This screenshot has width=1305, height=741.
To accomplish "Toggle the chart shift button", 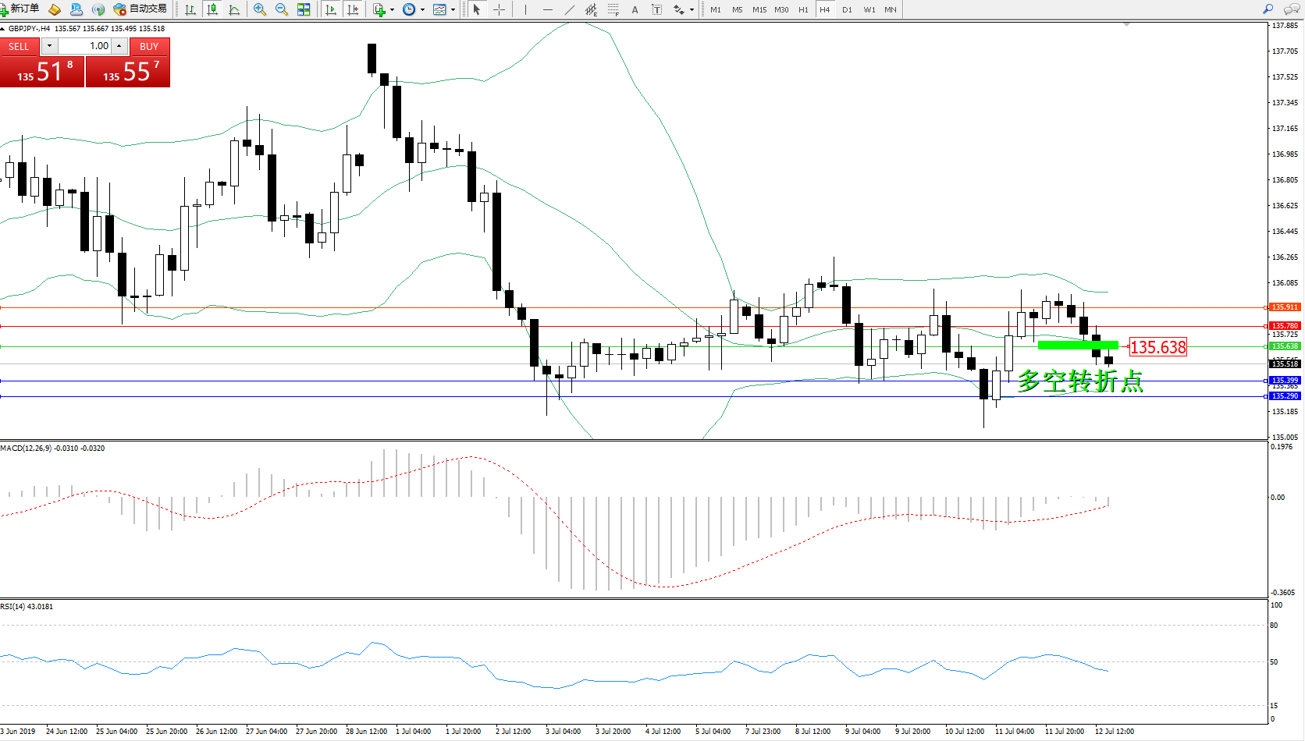I will 353,9.
